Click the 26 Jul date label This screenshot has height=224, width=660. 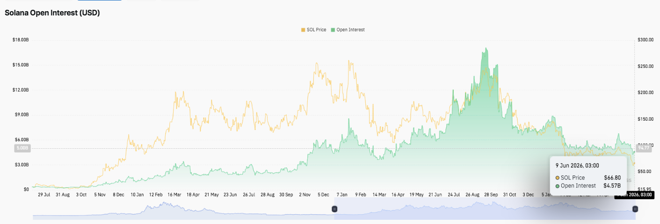click(248, 194)
